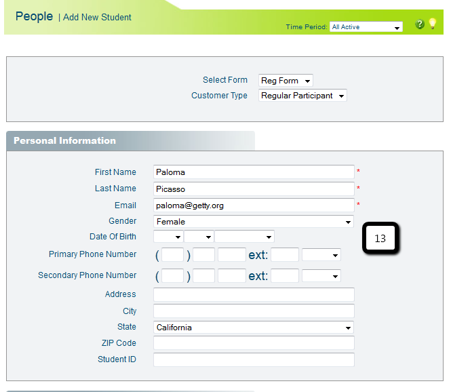Click the Primary Phone area code box
The image size is (451, 392).
172,255
